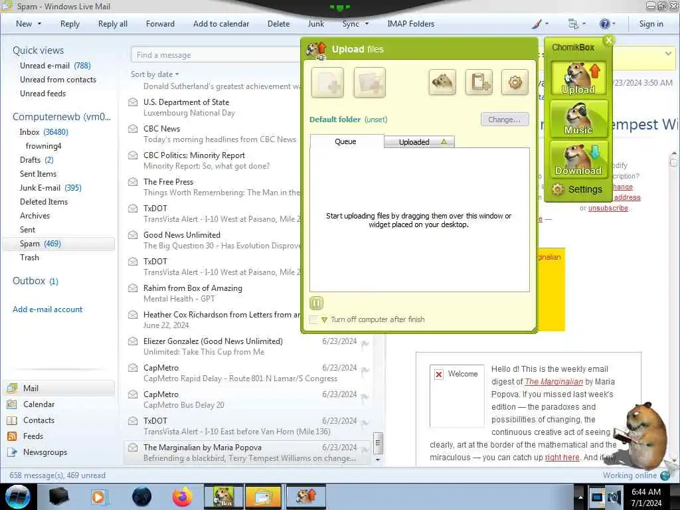Image resolution: width=680 pixels, height=510 pixels.
Task: Flag The Marginalian message
Action: click(365, 450)
